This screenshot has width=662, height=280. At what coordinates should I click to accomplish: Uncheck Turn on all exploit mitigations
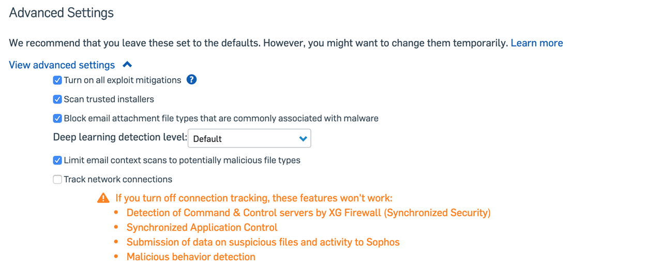(x=57, y=80)
